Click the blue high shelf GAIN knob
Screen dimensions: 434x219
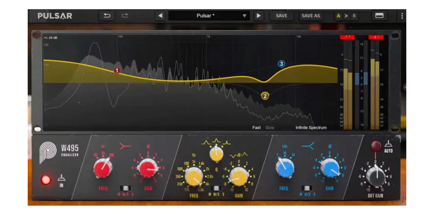[x=330, y=168]
